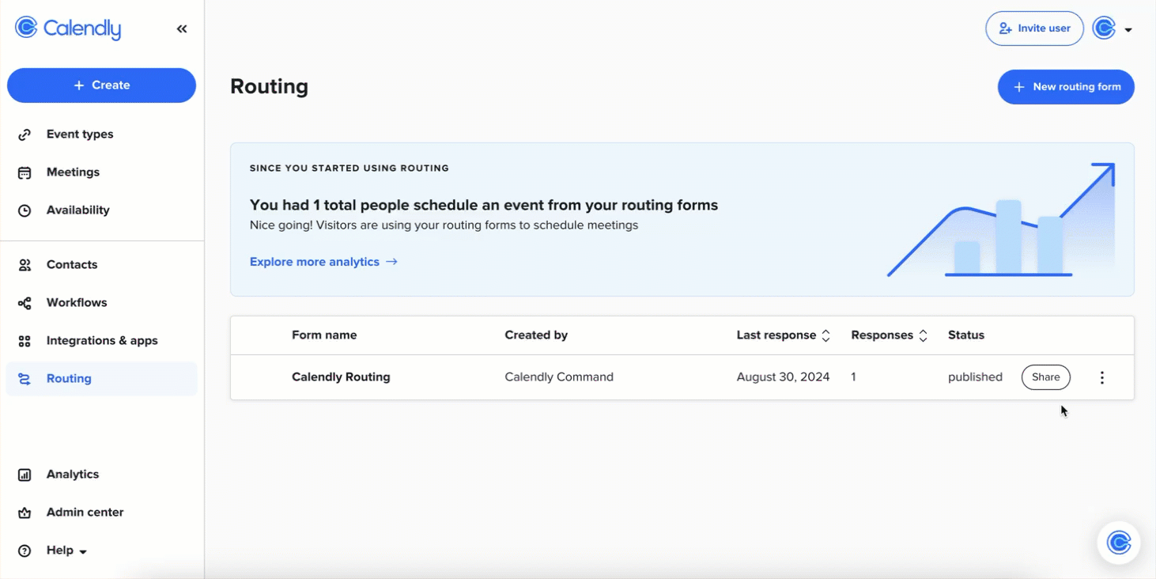This screenshot has width=1156, height=579.
Task: Click the Calendly logo in sidebar
Action: coord(68,28)
